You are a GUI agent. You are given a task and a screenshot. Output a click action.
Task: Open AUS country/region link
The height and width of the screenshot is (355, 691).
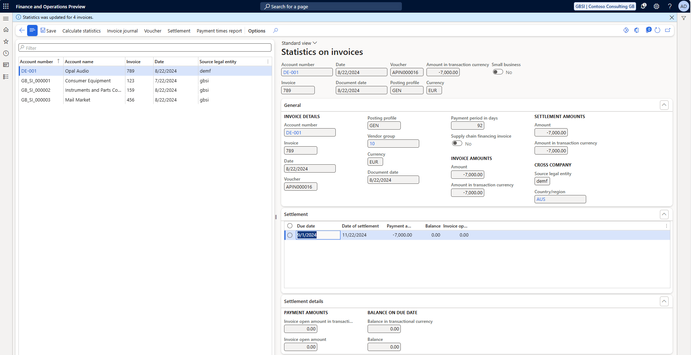541,199
